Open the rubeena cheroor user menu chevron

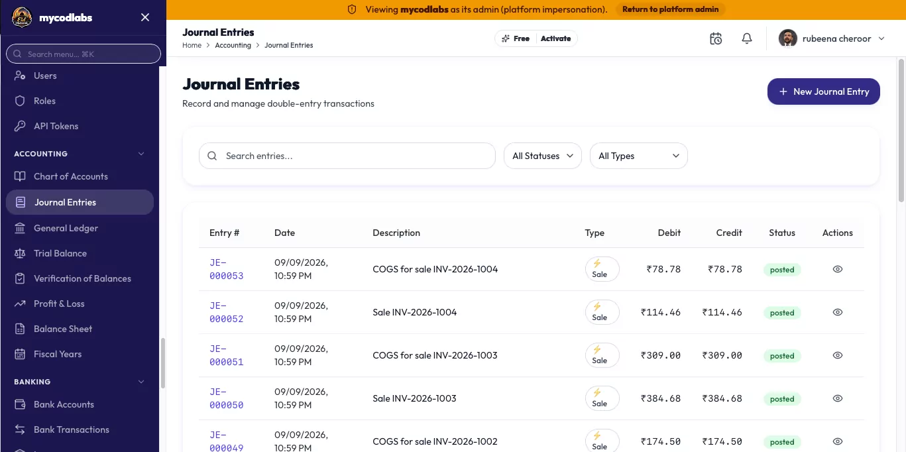point(881,38)
